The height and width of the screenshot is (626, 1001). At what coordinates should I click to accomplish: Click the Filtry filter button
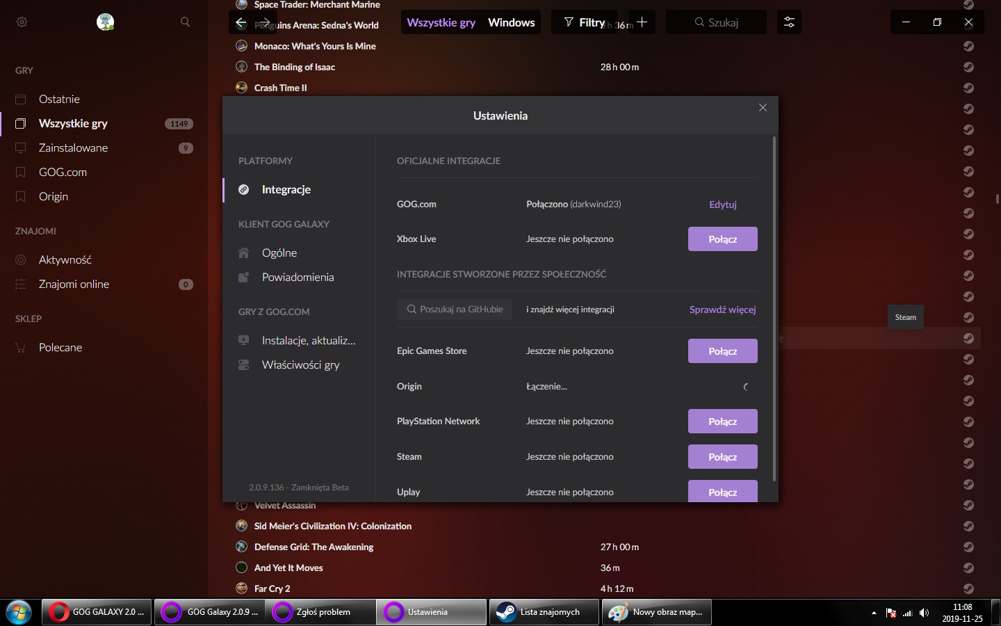click(585, 22)
